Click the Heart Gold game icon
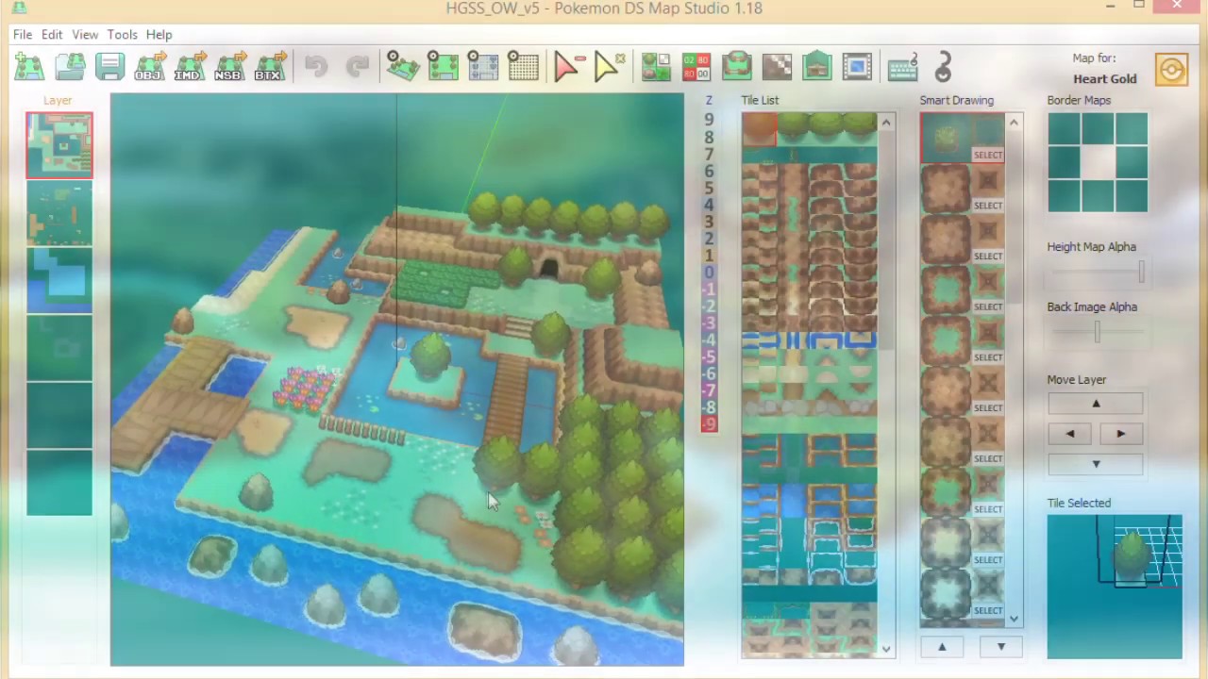This screenshot has height=679, width=1208. (1171, 70)
